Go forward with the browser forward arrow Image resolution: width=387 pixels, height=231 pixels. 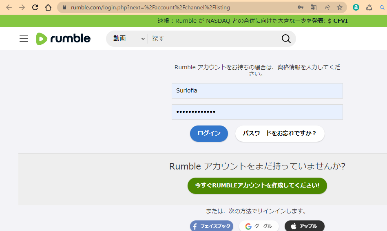[22, 7]
